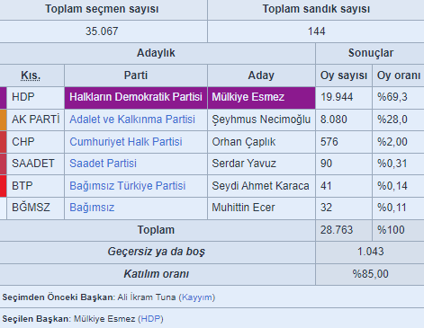Viewport: 424px width, 328px height.
Task: Open the HDP link after Seçilen Başkan
Action: tap(150, 319)
